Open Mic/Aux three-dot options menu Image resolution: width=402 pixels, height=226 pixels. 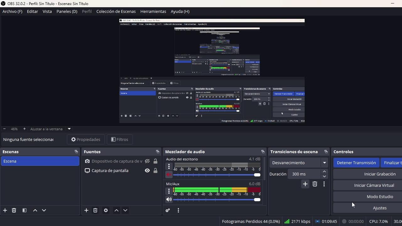point(169,191)
